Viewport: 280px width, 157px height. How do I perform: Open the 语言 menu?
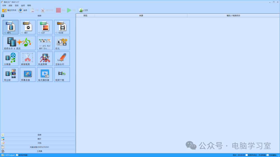pyautogui.click(x=17, y=5)
